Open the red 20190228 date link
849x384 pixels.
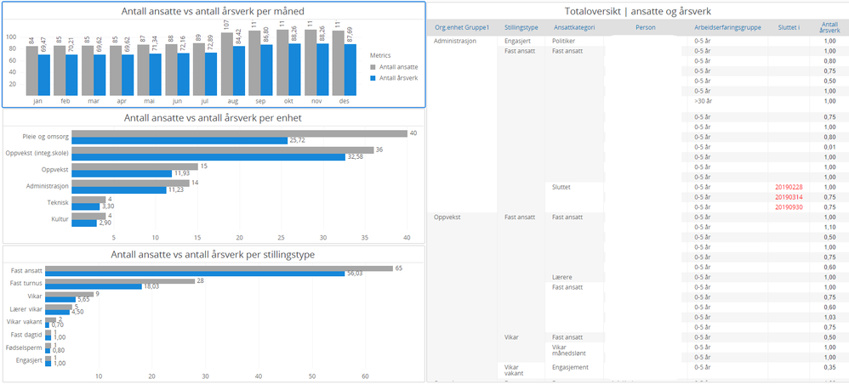click(788, 187)
